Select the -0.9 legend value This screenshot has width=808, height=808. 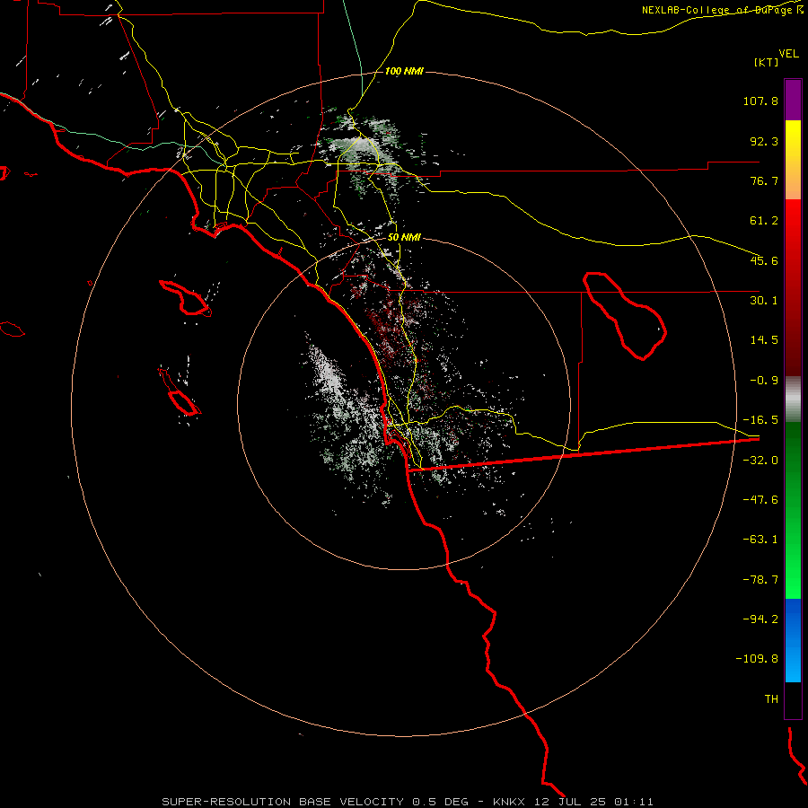click(764, 381)
